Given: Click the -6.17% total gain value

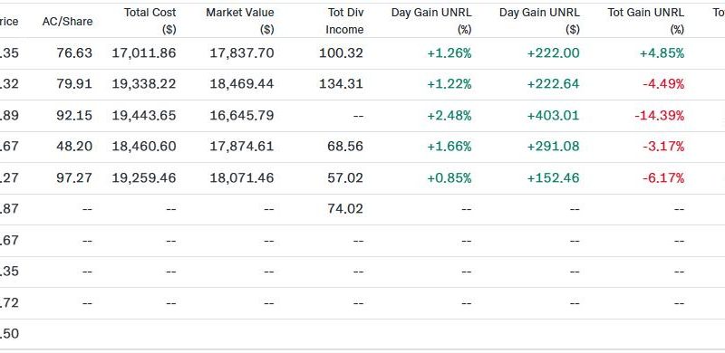Looking at the screenshot, I should pyautogui.click(x=663, y=178).
